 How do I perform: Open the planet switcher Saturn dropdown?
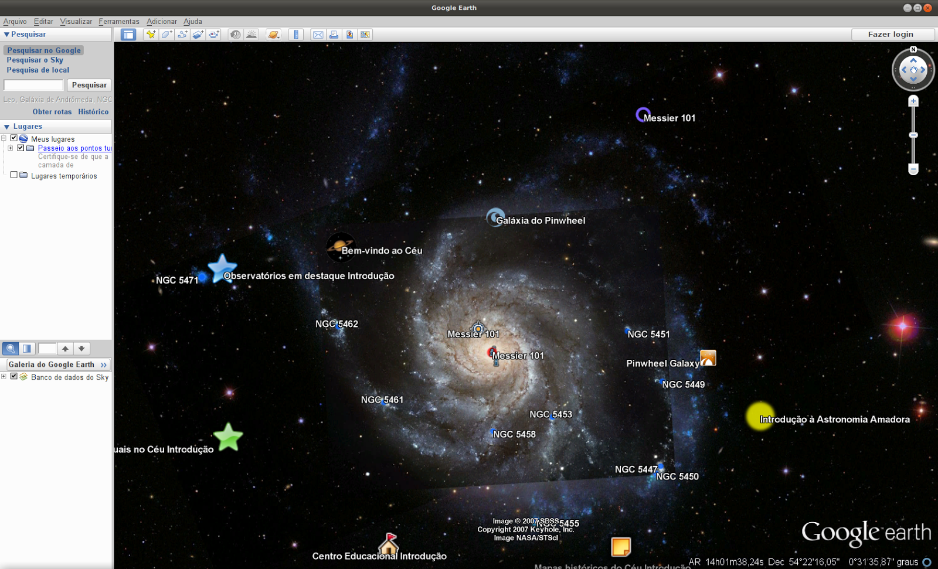point(274,35)
